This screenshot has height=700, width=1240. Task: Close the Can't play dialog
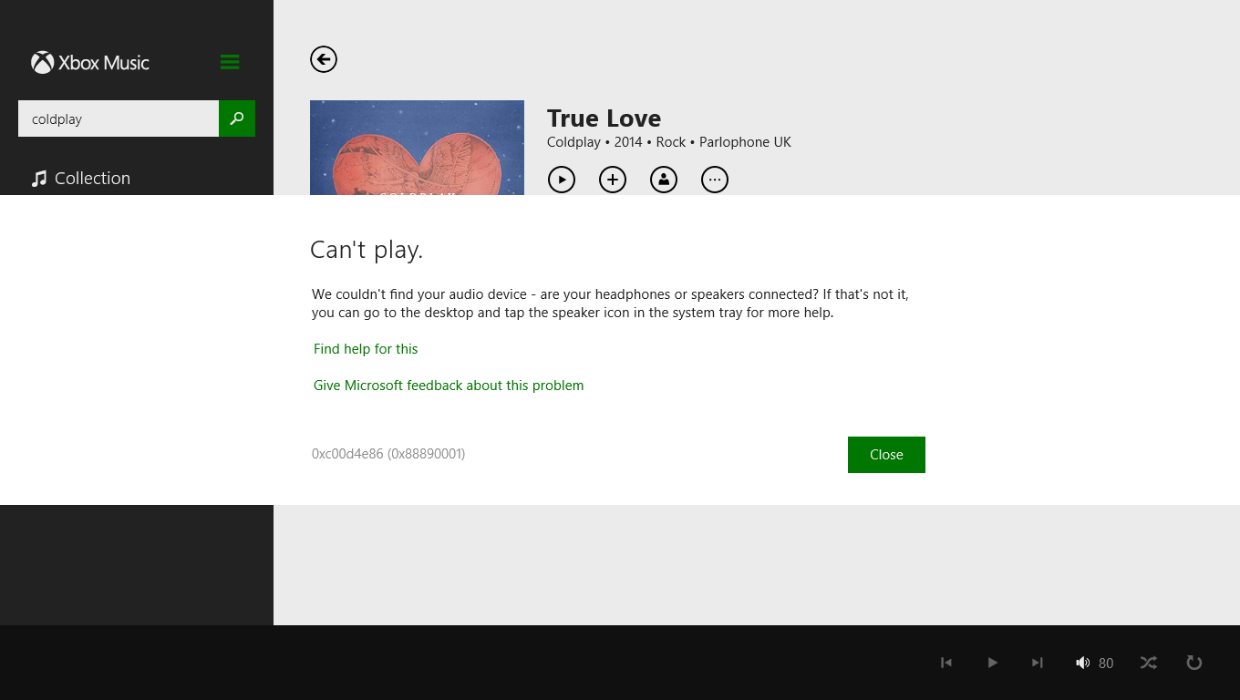[x=886, y=455]
